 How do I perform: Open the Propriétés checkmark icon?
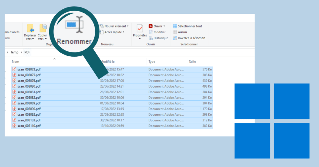(140, 29)
